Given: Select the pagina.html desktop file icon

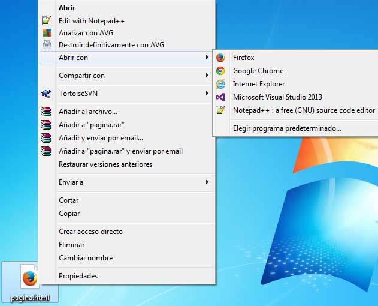Looking at the screenshot, I should pos(30,277).
